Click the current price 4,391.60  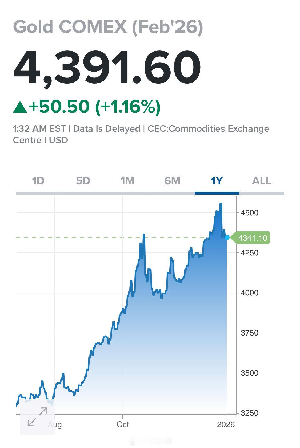pos(107,66)
